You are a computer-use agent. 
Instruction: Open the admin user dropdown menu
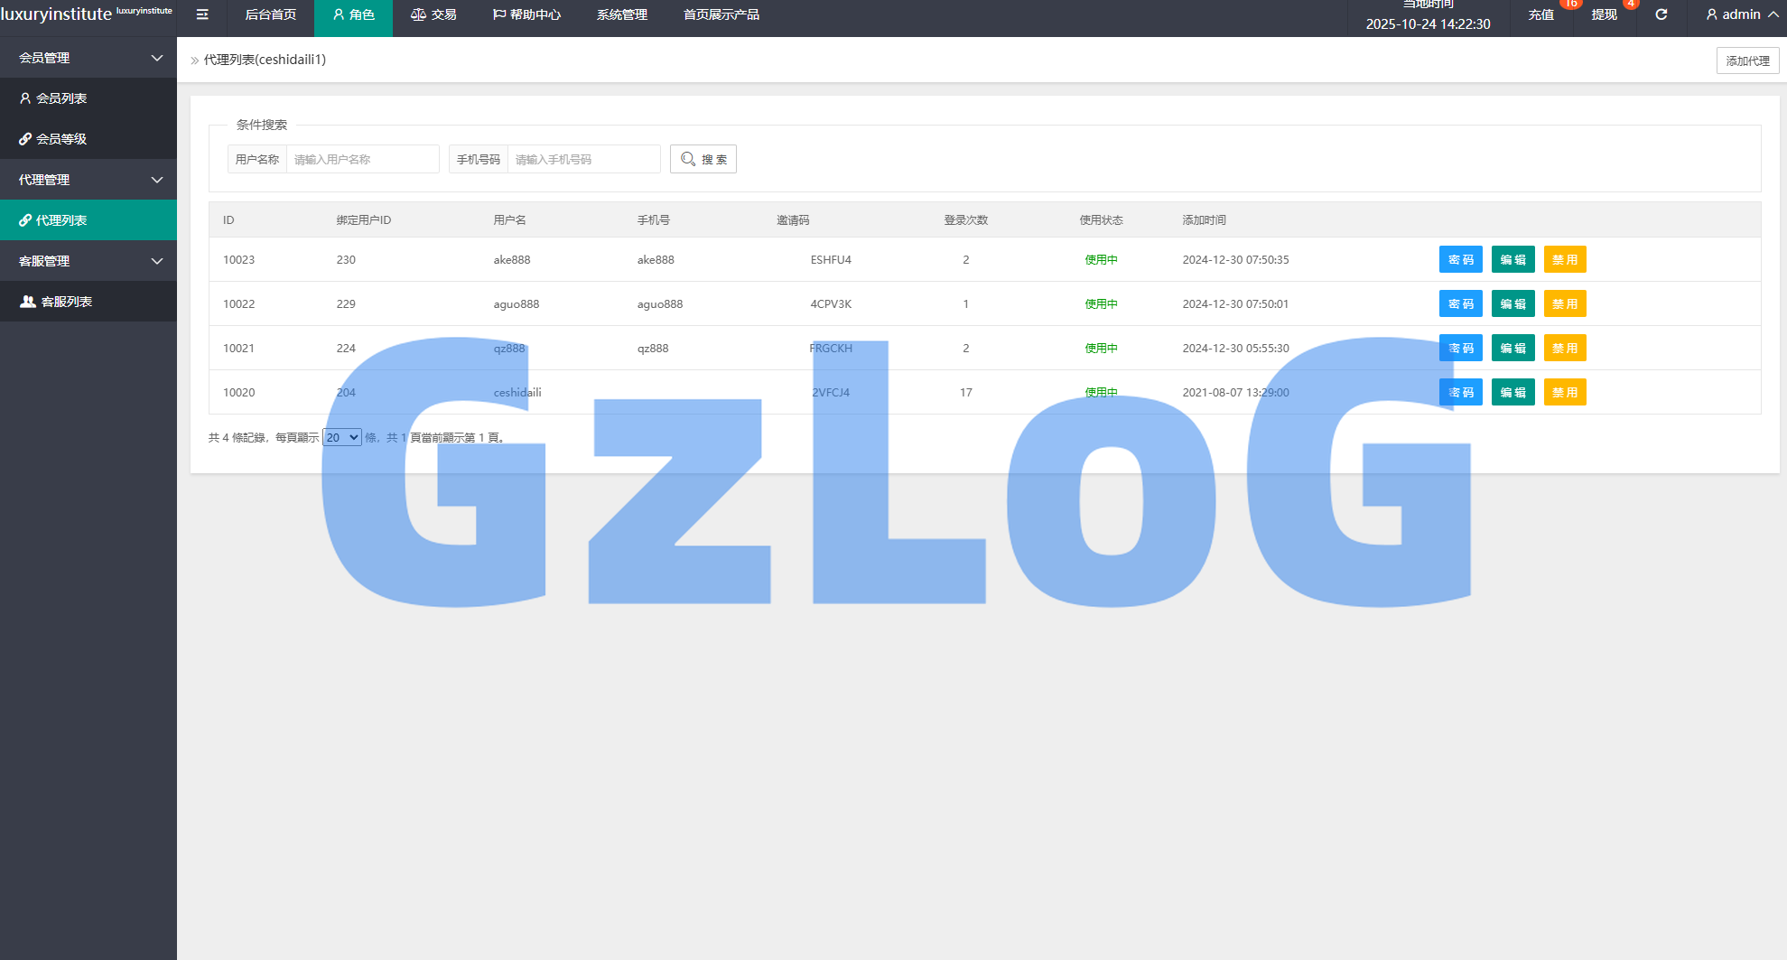click(1742, 14)
